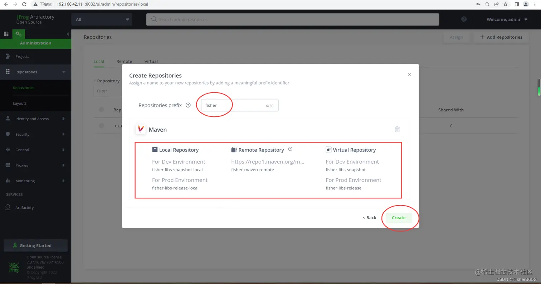Open the browser side panel icon

click(517, 4)
